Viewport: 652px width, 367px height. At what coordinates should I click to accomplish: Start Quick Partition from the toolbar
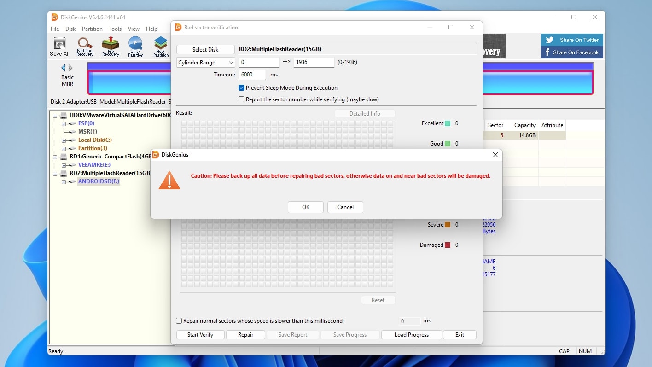click(x=135, y=46)
